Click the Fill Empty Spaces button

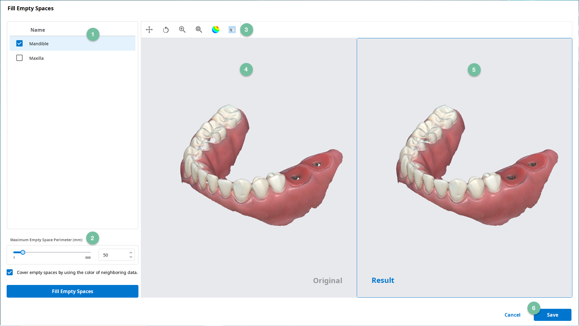click(72, 291)
